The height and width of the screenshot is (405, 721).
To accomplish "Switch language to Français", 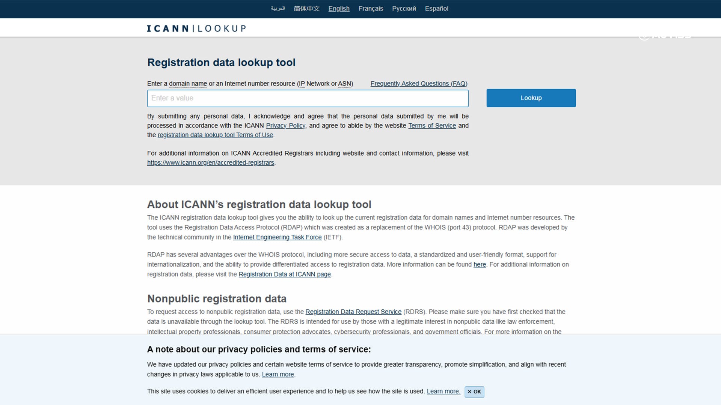I will (371, 8).
